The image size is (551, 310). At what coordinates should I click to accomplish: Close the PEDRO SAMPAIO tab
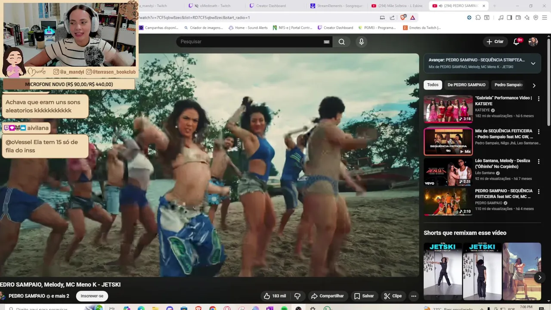point(484,6)
